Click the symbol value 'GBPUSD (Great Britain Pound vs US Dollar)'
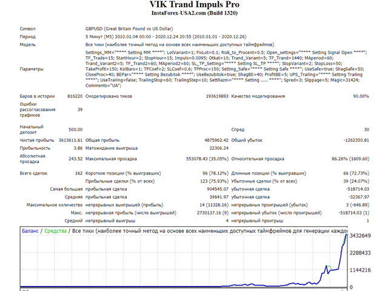The image size is (388, 291). point(129,28)
